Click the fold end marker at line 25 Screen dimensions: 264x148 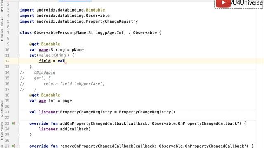click(x=18, y=135)
